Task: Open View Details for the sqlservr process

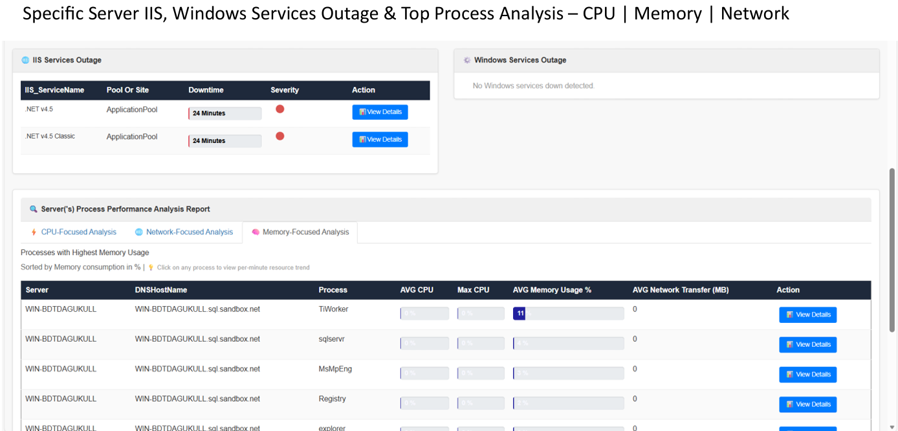Action: pyautogui.click(x=807, y=344)
